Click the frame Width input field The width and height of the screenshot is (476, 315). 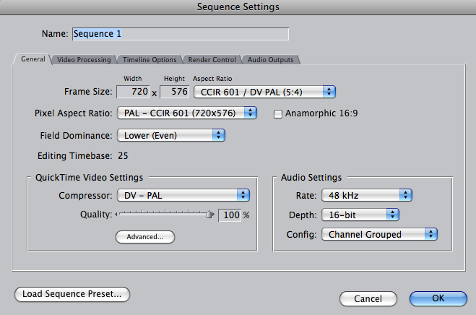[x=132, y=92]
